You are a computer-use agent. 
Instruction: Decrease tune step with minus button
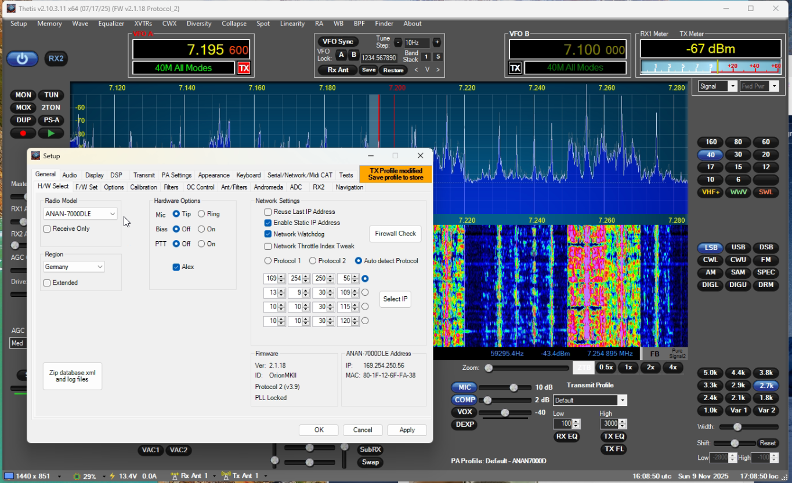click(x=398, y=42)
